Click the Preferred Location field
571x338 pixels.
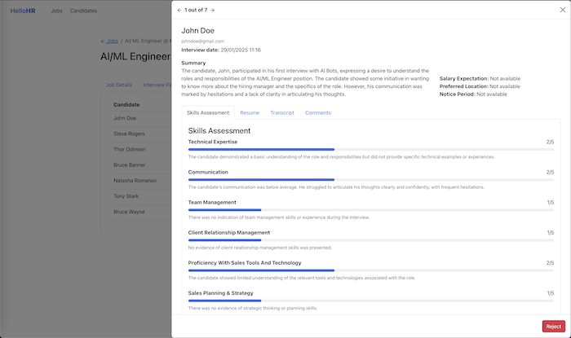(x=480, y=86)
